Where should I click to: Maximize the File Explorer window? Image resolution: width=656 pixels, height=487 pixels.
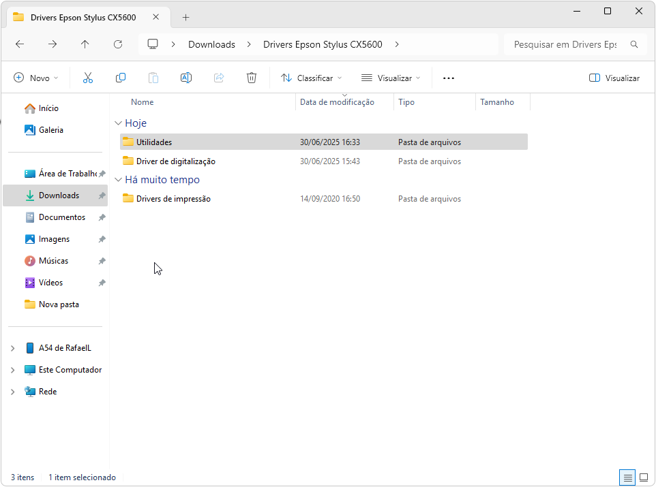pos(608,12)
